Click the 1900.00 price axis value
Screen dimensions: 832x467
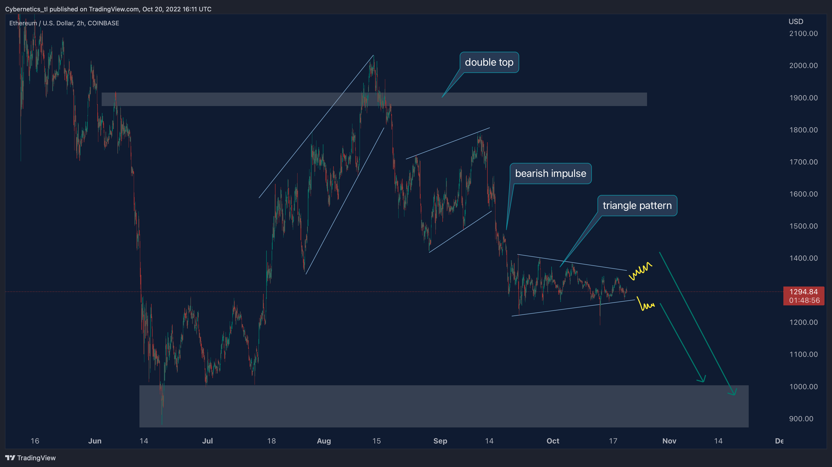pos(803,98)
